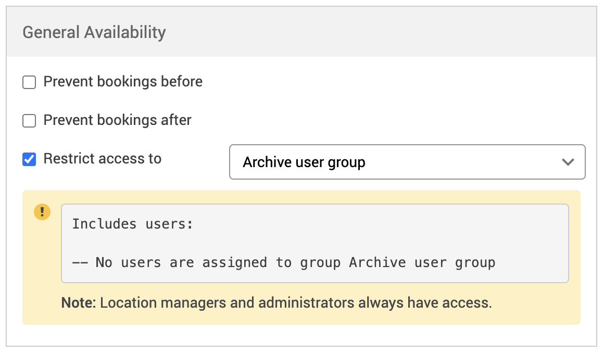Check the Prevent bookings after option

[x=29, y=120]
